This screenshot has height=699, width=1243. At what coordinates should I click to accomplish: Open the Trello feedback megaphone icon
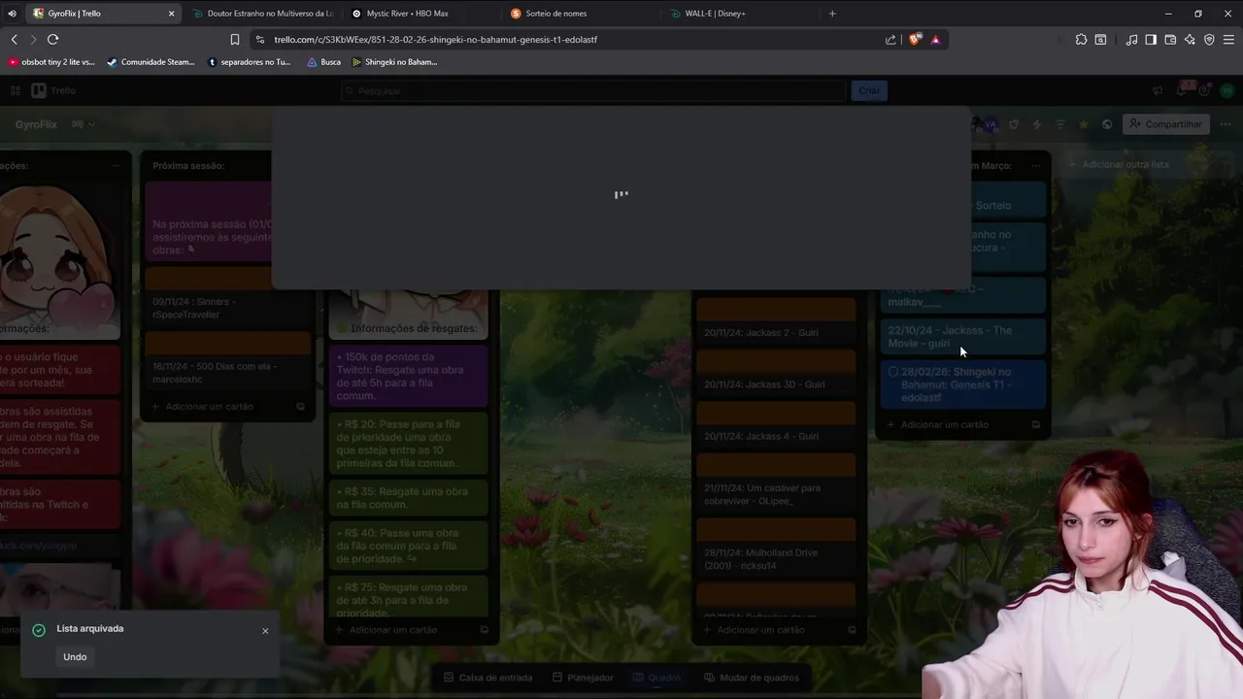pos(1158,90)
